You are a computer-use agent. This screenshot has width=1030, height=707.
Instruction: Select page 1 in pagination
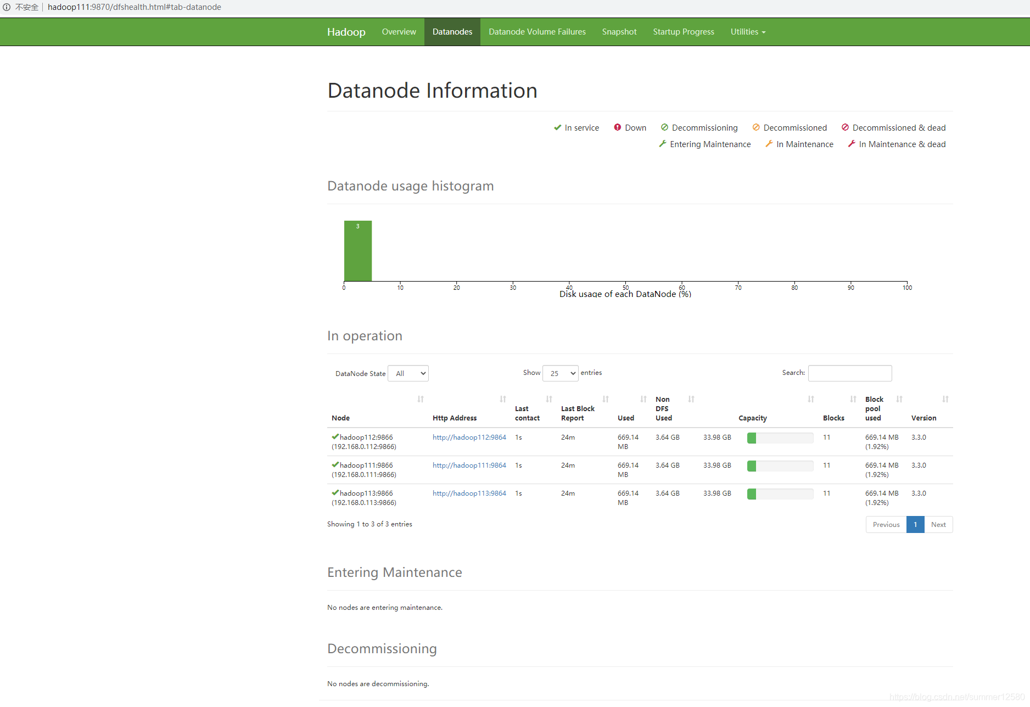point(915,525)
